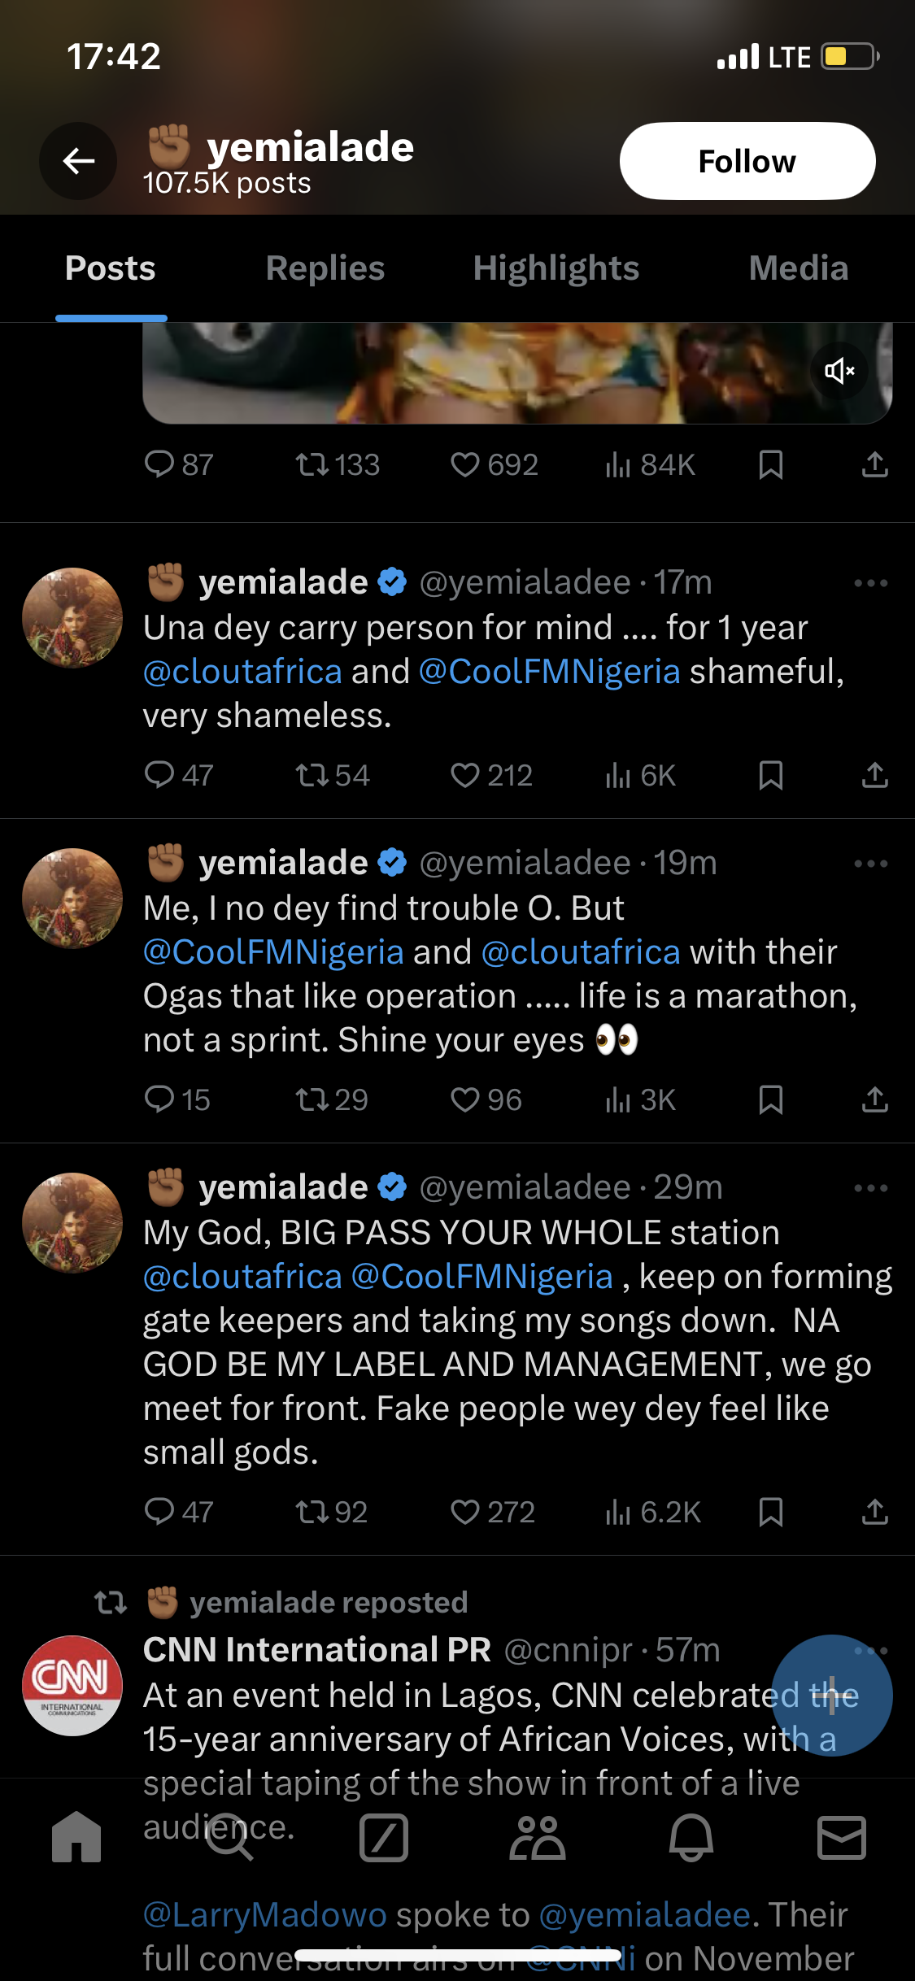Open the Highlights tab
The image size is (915, 1981).
coord(556,268)
